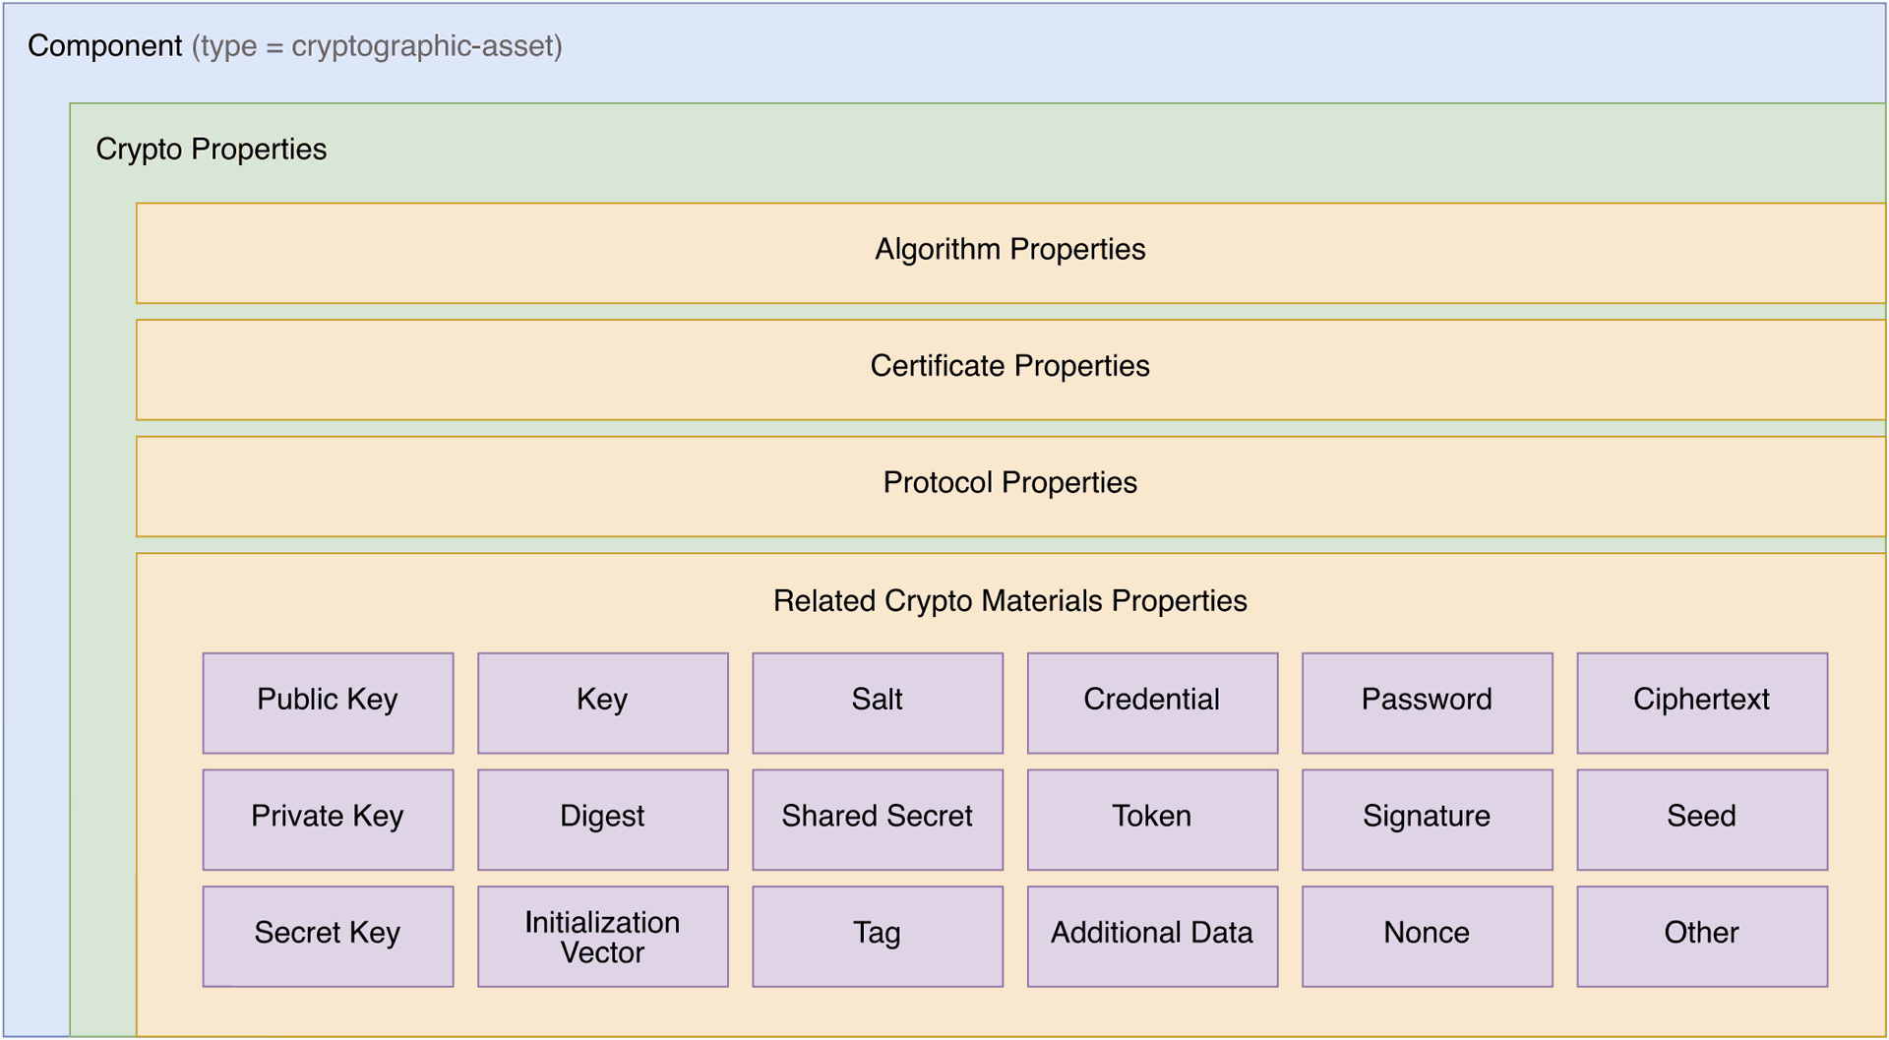
Task: Toggle the Credential element
Action: [1152, 701]
